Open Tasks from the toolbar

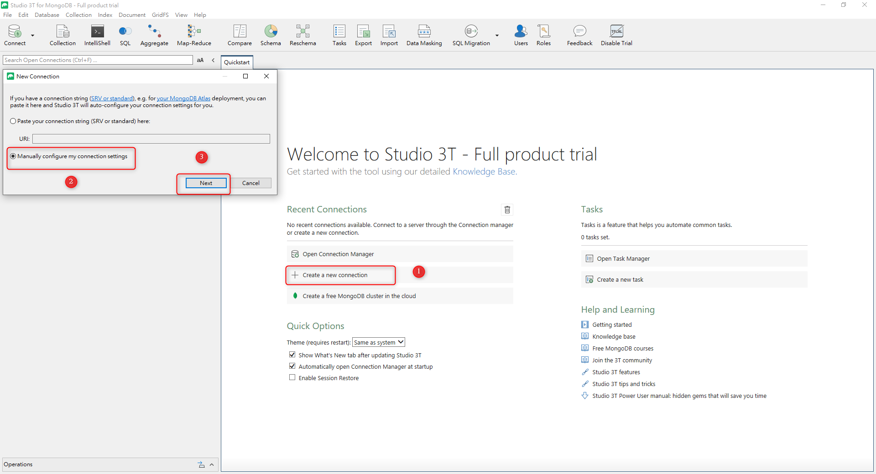tap(339, 35)
